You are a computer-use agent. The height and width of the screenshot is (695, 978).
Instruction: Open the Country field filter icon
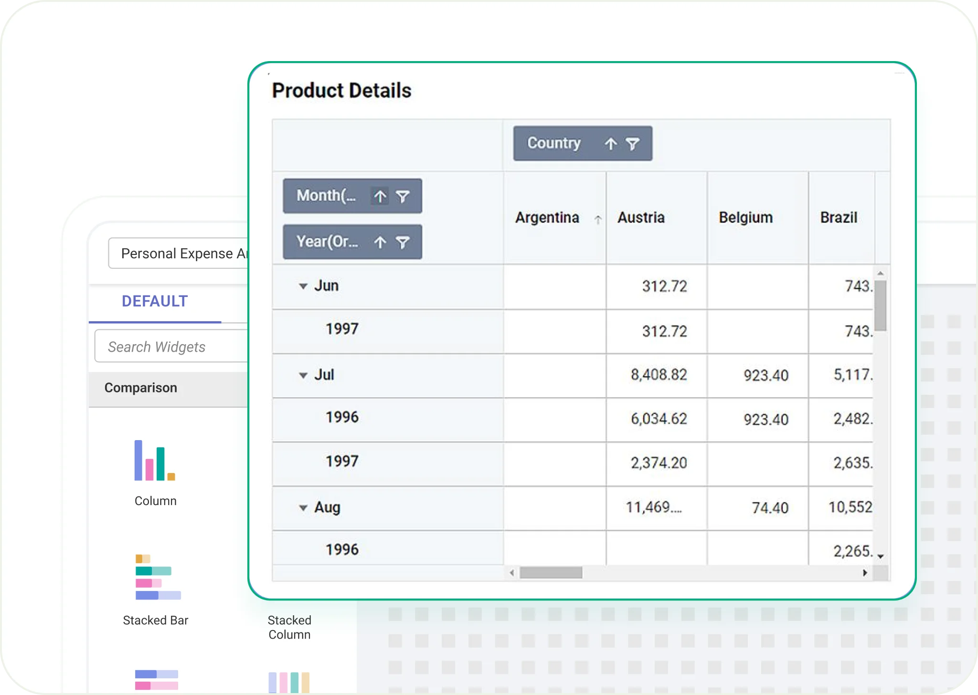point(633,143)
